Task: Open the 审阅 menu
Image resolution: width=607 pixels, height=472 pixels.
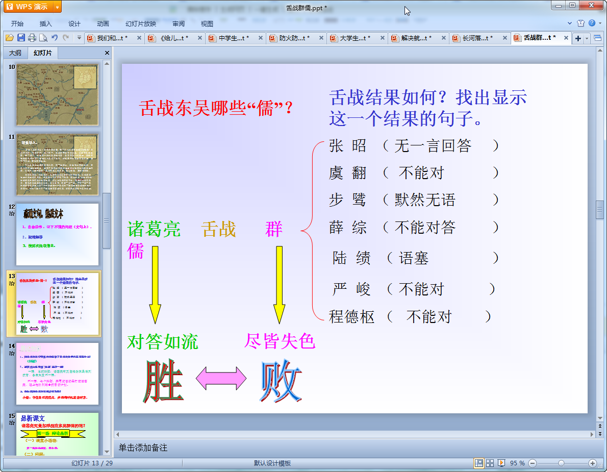Action: [179, 23]
